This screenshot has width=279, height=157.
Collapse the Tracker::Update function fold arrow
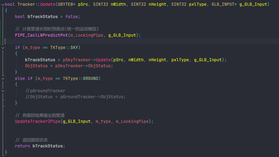[x=3, y=5]
